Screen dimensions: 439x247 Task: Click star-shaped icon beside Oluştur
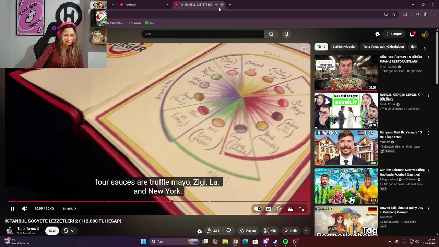(377, 34)
